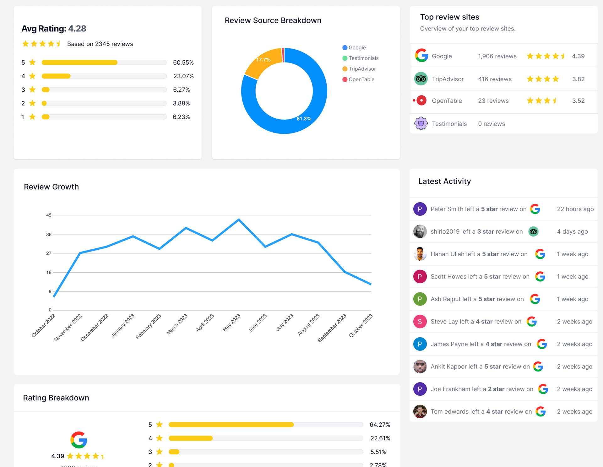Click the Testimonials icon in top review sites
Screen dimensions: 603x467
point(421,123)
